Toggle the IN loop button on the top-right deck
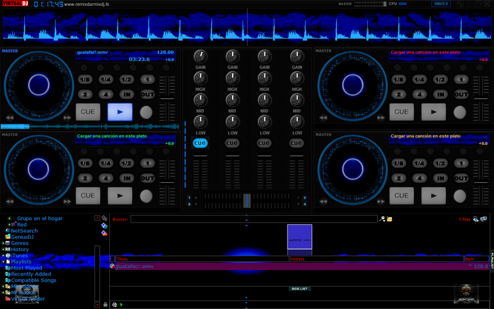494x309 pixels. [440, 94]
